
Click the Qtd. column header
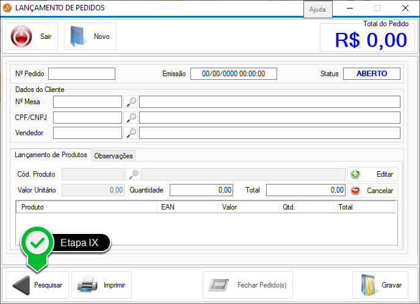(306, 207)
